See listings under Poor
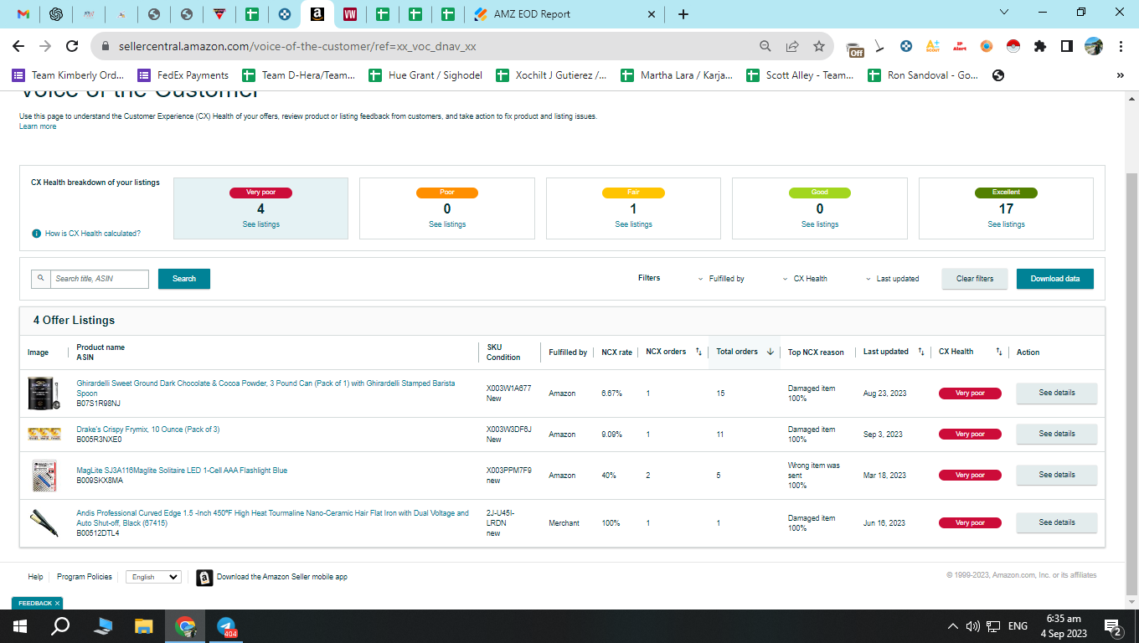 pyautogui.click(x=447, y=224)
